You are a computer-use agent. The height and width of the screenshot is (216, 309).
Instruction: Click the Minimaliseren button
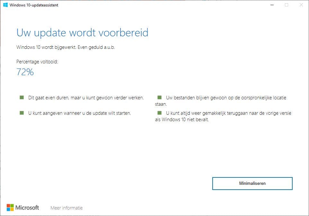252,184
